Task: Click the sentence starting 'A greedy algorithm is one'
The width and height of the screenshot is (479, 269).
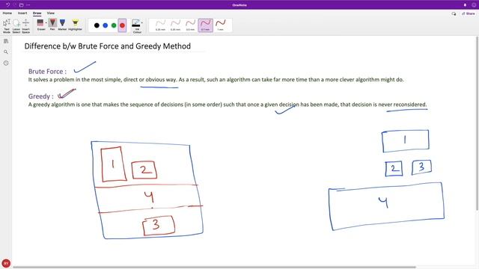Action: pyautogui.click(x=228, y=105)
